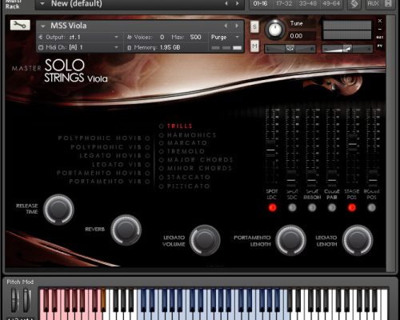Click the Tune knob
The width and height of the screenshot is (400, 320).
point(275,30)
